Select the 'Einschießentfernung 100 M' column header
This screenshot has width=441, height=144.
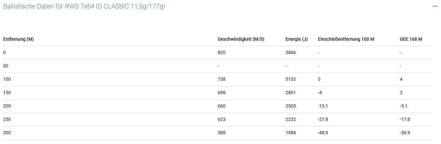click(346, 39)
